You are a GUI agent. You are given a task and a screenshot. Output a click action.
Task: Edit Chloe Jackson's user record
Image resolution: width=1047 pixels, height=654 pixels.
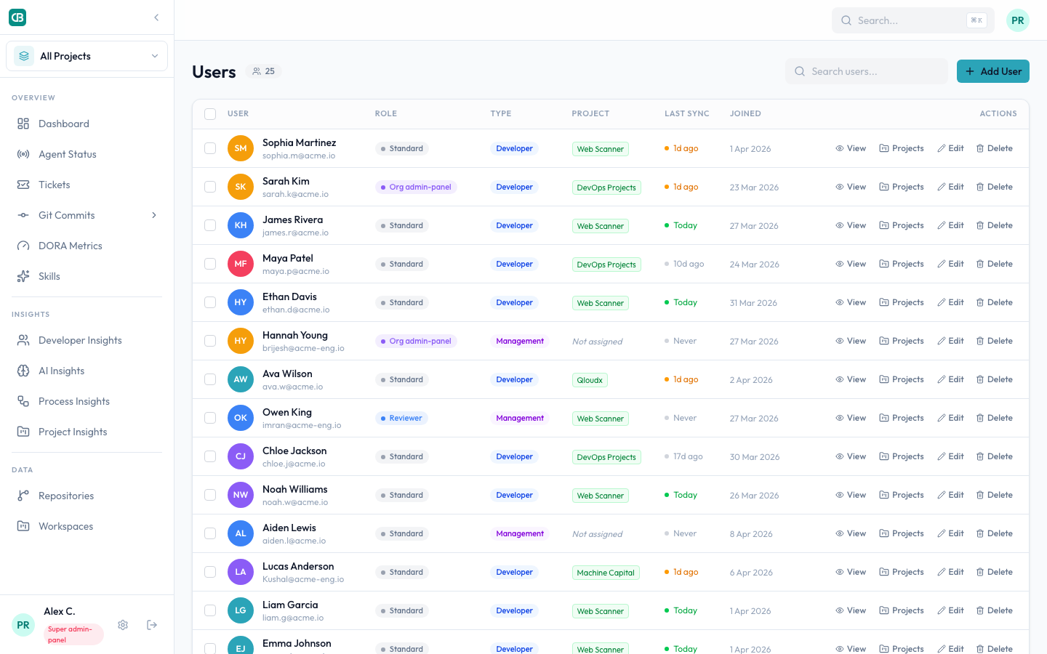click(950, 456)
